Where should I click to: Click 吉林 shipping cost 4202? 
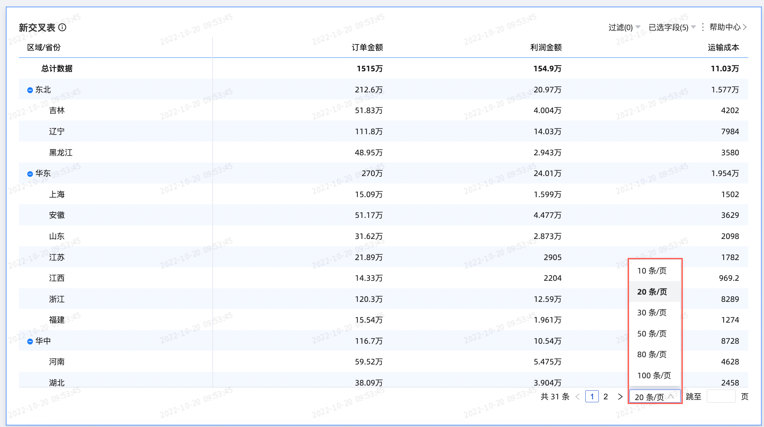click(730, 110)
